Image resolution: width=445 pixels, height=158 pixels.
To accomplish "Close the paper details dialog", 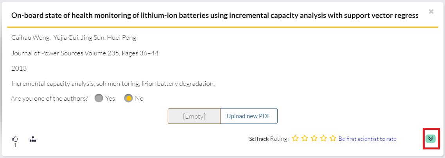I will point(431,12).
